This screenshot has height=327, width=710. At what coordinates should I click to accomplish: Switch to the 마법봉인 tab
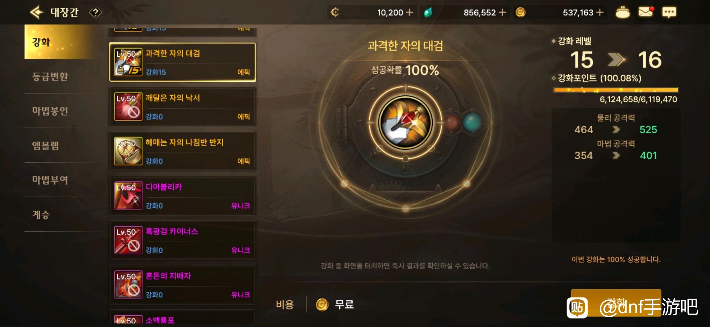(50, 111)
